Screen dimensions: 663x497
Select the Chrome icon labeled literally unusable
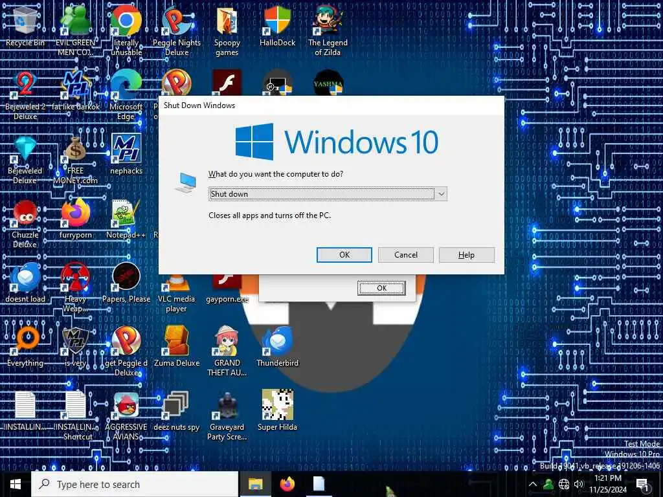click(126, 30)
